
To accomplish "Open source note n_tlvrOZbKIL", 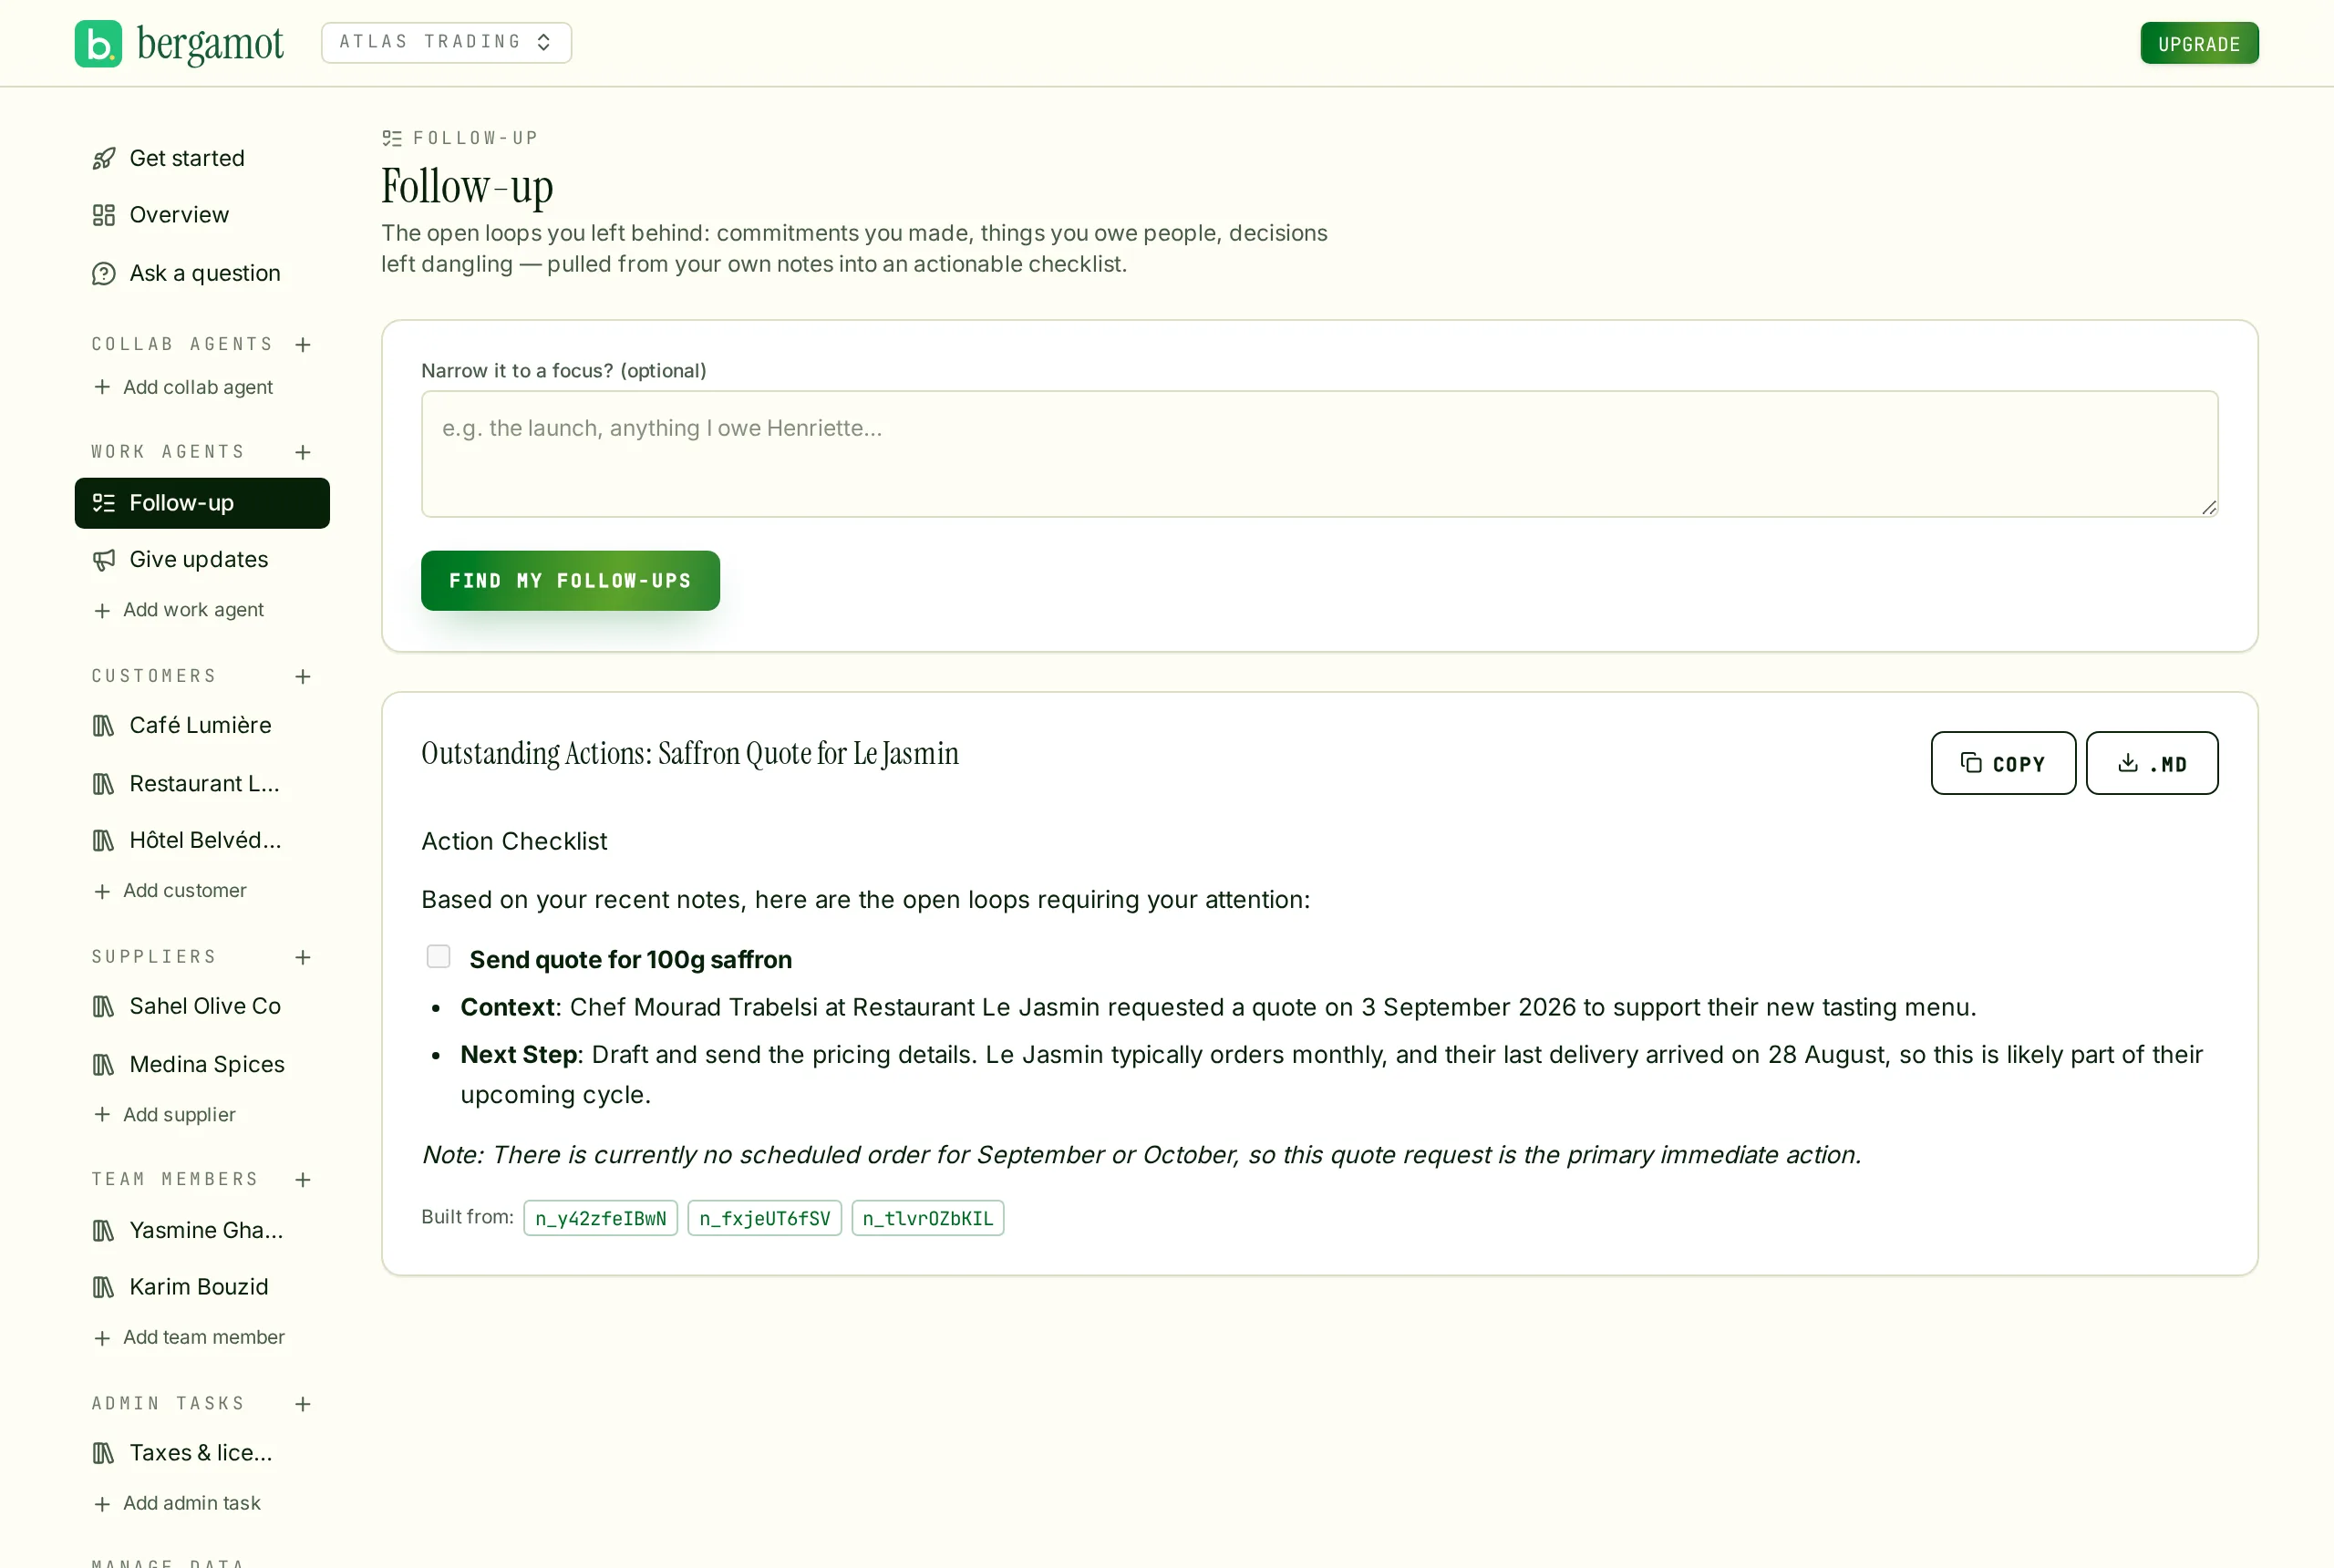I will click(x=928, y=1218).
